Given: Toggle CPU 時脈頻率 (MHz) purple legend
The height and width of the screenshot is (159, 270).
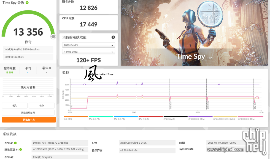Looking at the screenshot, I should (201, 118).
